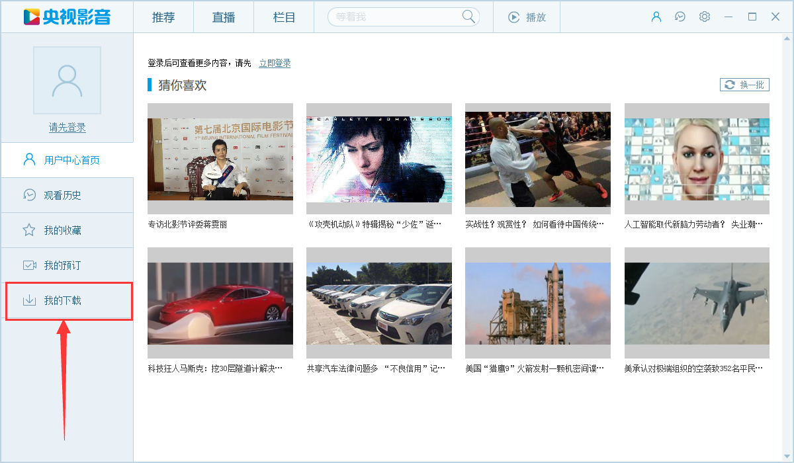Click the camera icon beside 我的预订
Screen dimensions: 794x463
pyautogui.click(x=29, y=265)
